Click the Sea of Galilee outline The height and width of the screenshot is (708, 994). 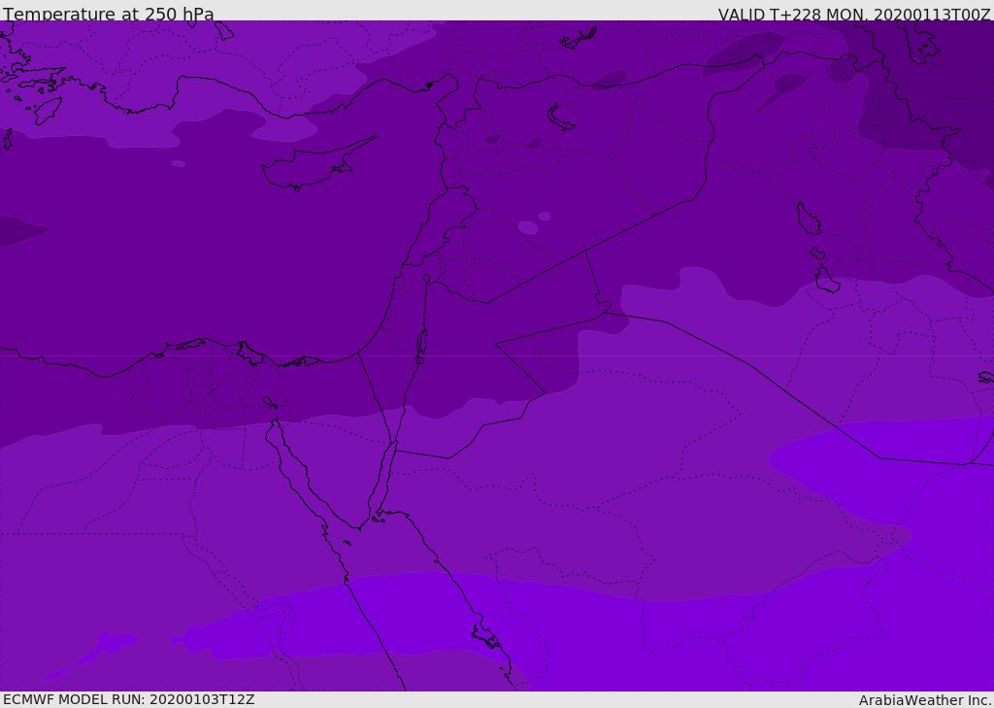coord(427,279)
